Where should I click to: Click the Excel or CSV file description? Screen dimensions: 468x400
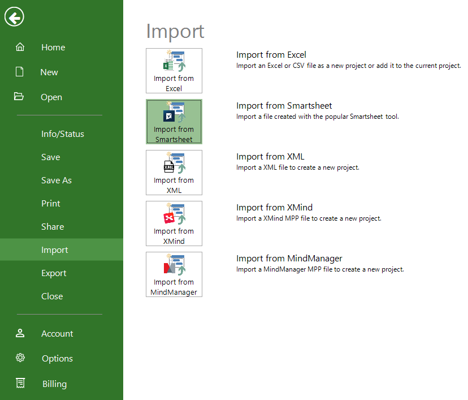pos(349,66)
